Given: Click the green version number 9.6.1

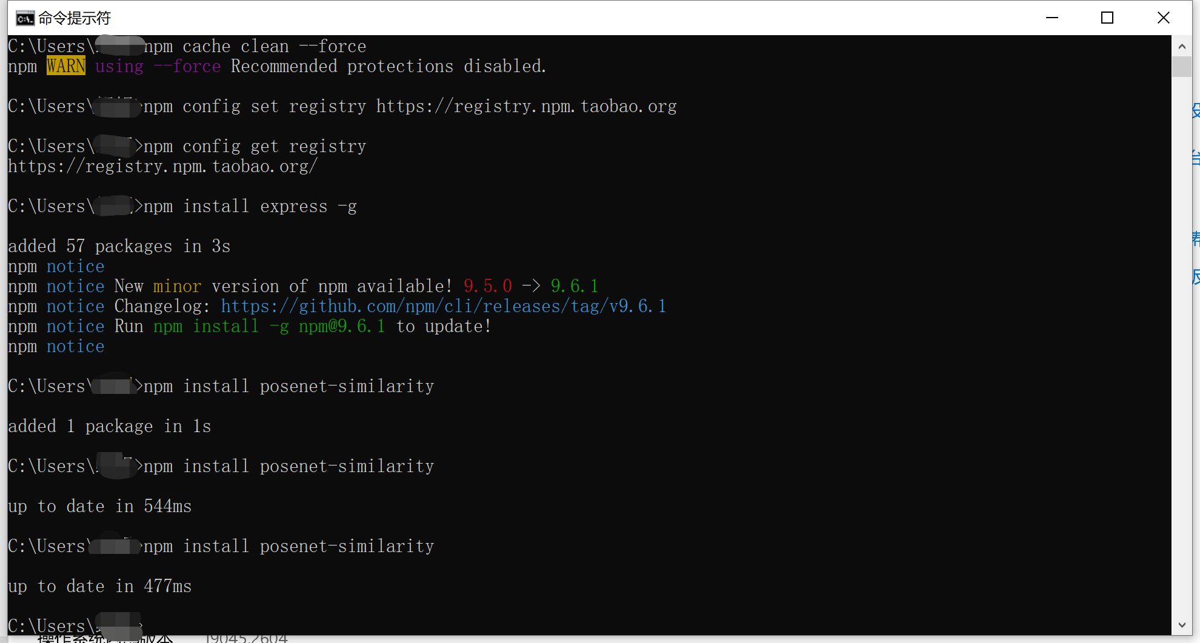Looking at the screenshot, I should (x=574, y=285).
